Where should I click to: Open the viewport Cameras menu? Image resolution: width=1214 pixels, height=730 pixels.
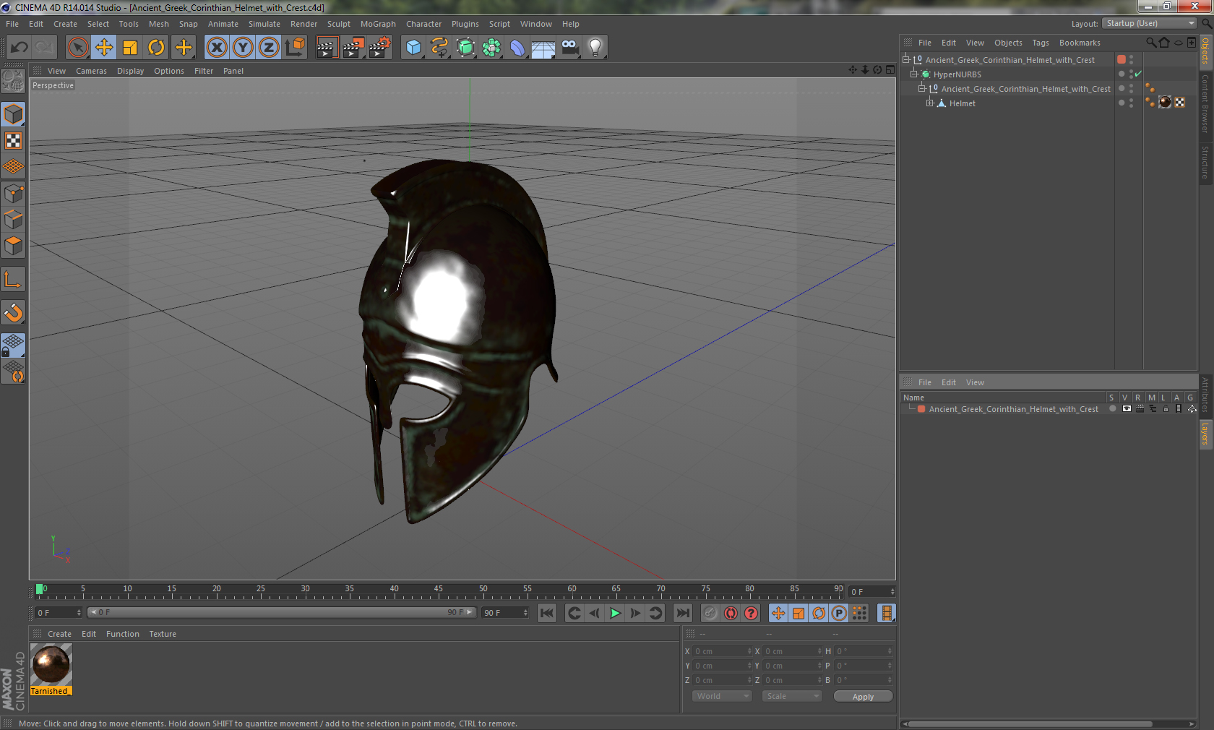91,71
